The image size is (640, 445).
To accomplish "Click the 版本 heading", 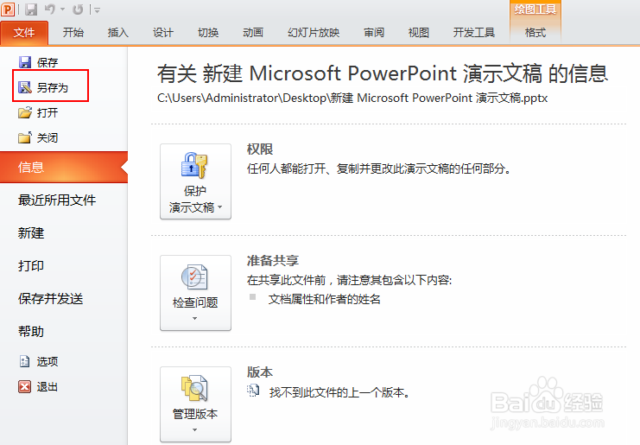I will point(260,372).
